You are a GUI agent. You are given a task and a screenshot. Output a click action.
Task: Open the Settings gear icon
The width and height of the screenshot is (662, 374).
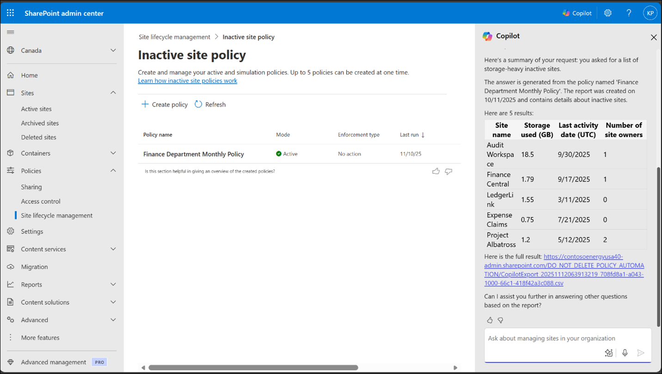click(x=607, y=12)
